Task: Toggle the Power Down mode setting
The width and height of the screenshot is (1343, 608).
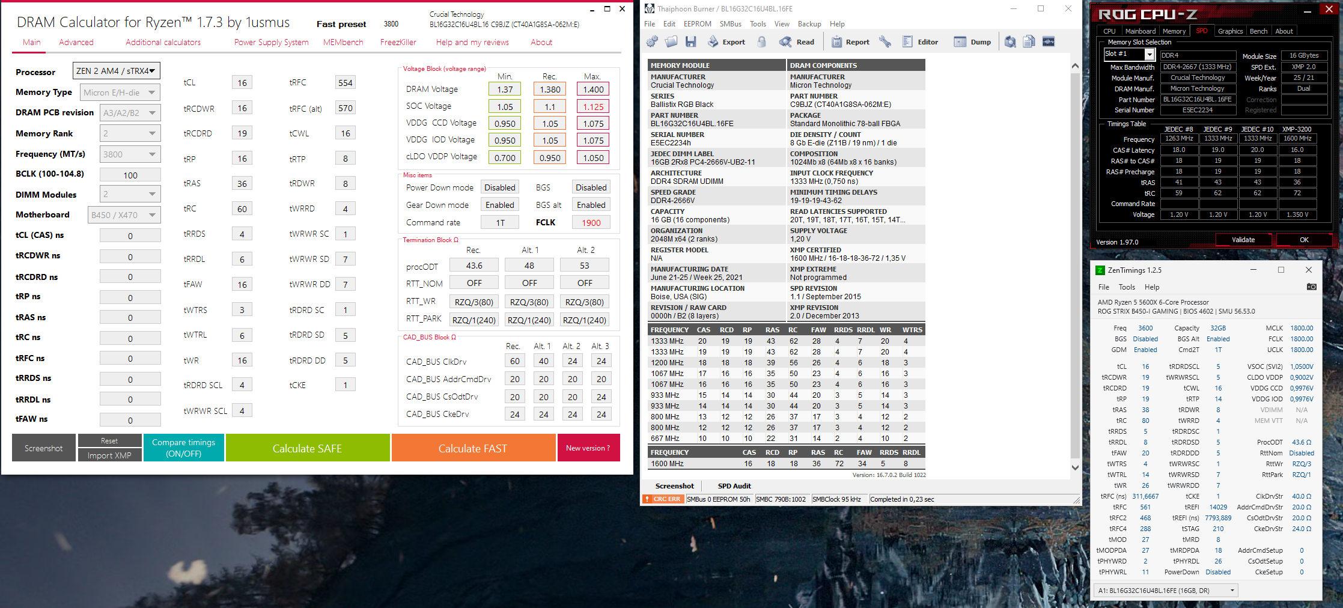Action: [499, 187]
